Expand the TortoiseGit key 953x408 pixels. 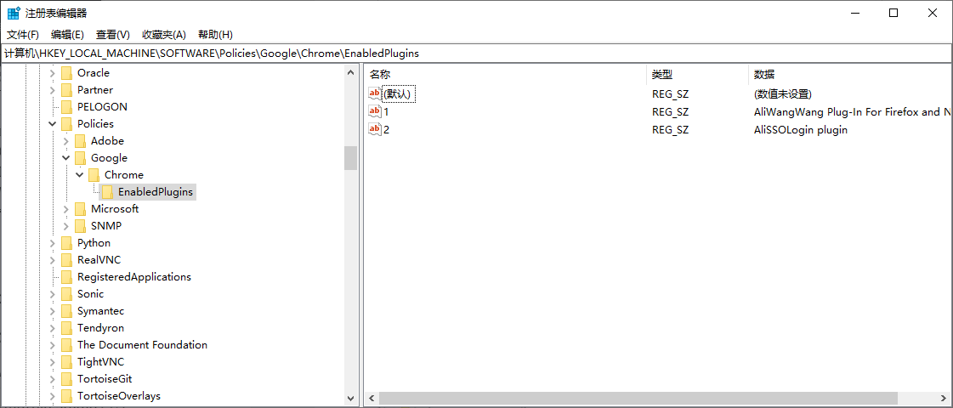pos(53,379)
